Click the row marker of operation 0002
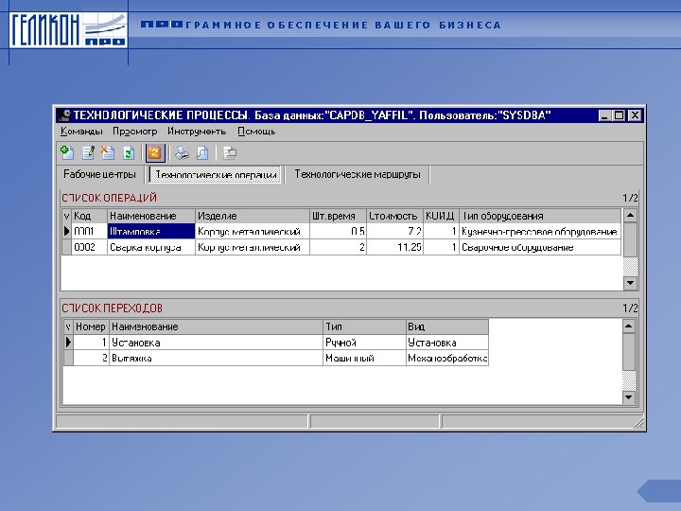This screenshot has width=681, height=511. click(66, 247)
